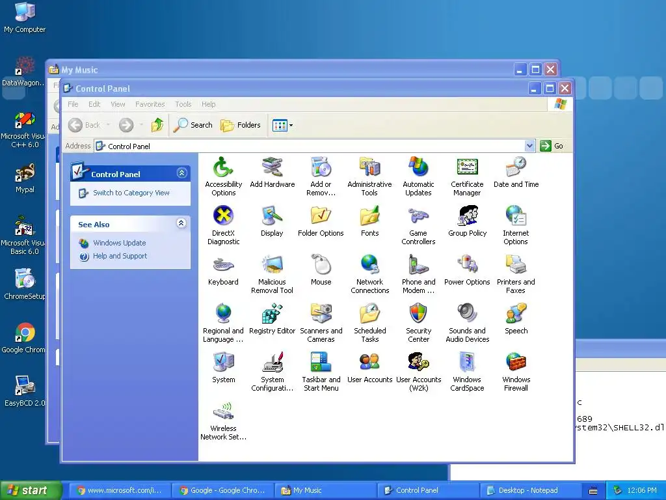Open Keyboard settings

tap(224, 270)
